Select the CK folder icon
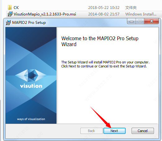This screenshot has height=141, width=162. [x=10, y=7]
